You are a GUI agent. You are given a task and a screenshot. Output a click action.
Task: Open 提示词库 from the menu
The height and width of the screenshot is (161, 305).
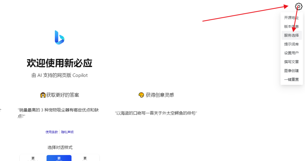[292, 44]
